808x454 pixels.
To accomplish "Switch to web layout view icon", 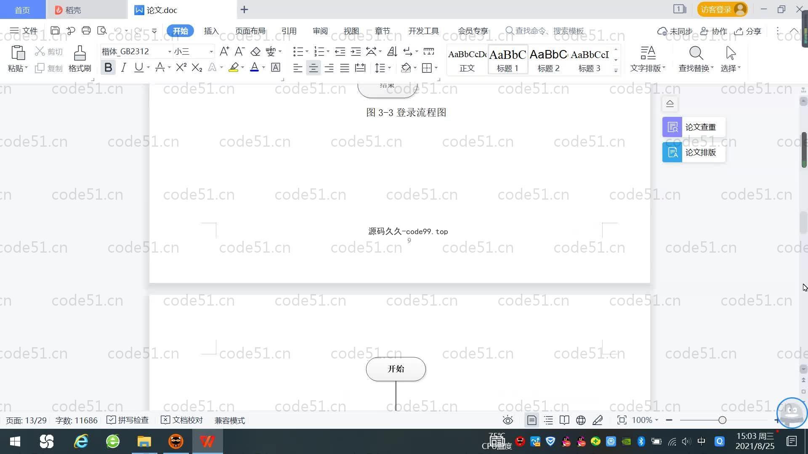I will click(x=581, y=420).
